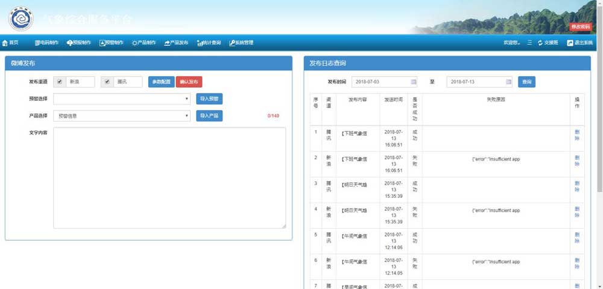Screen dimensions: 603x289
Task: Click the 交接班 refresh icon
Action: (x=540, y=43)
